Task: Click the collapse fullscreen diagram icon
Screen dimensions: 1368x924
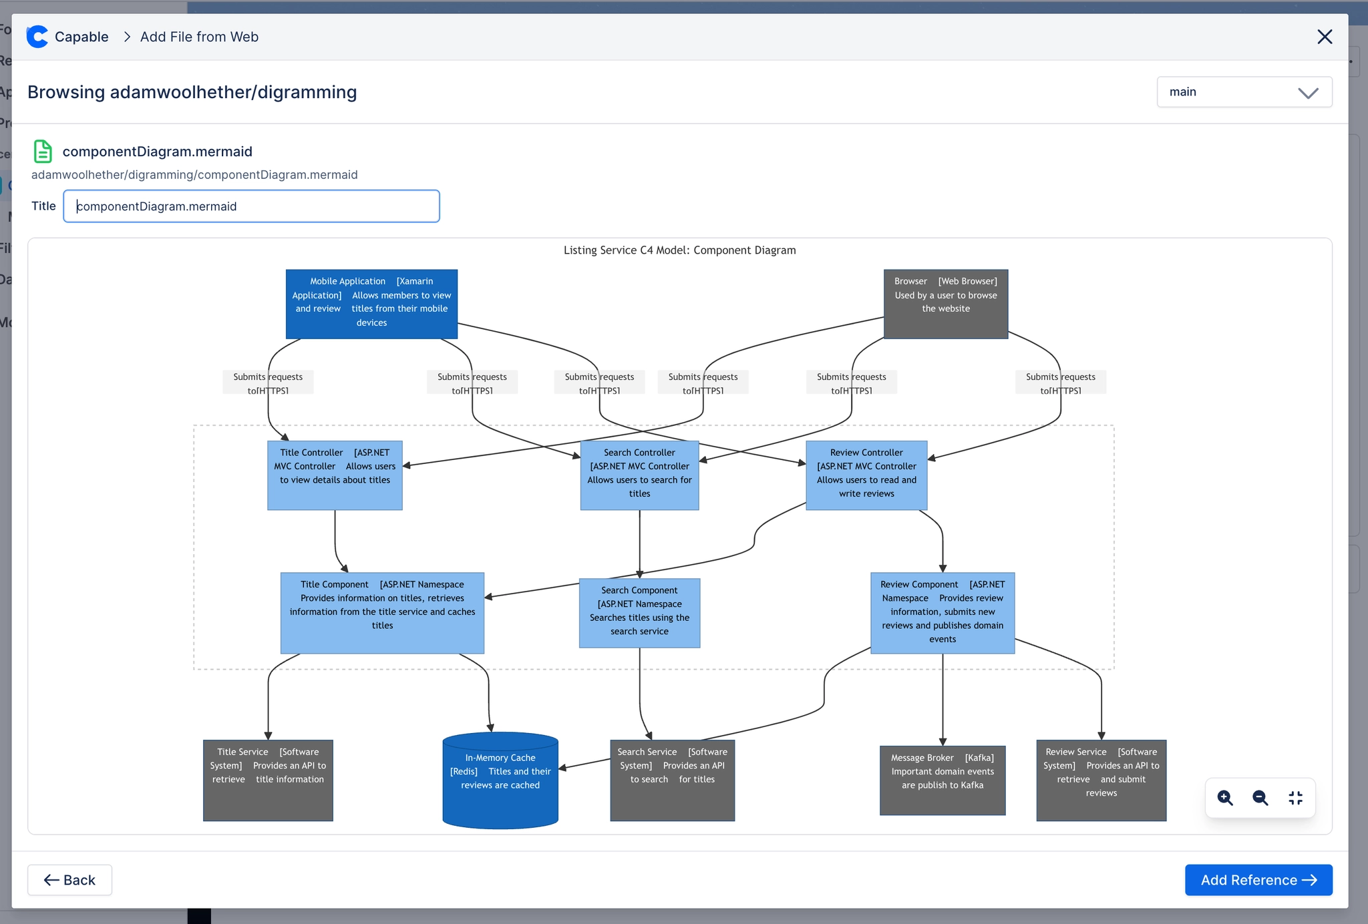Action: [1296, 798]
